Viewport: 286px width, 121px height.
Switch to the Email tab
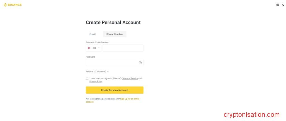click(92, 34)
